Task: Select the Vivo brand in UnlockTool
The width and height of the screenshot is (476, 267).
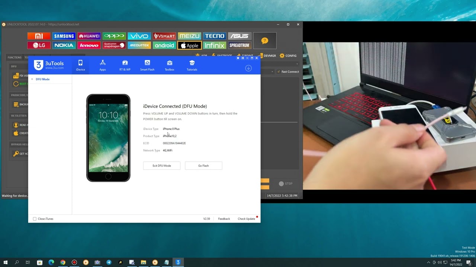Action: (139, 36)
